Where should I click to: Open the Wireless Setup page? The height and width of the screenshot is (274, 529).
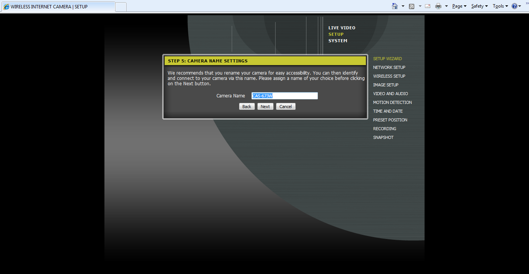[x=389, y=76]
